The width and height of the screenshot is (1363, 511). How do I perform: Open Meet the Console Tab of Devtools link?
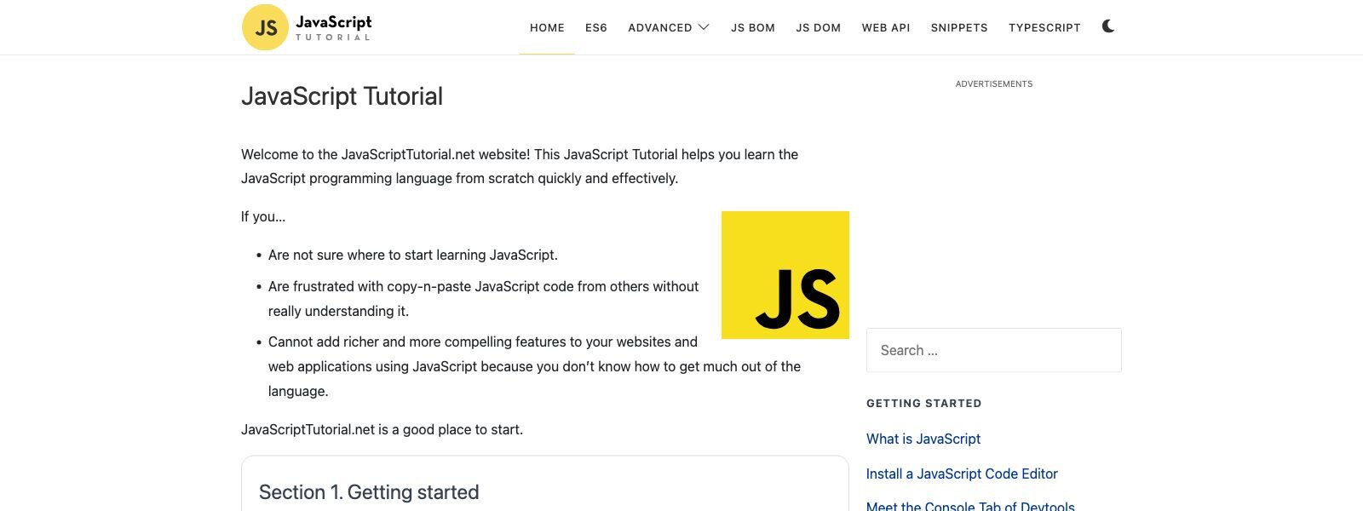click(x=970, y=506)
